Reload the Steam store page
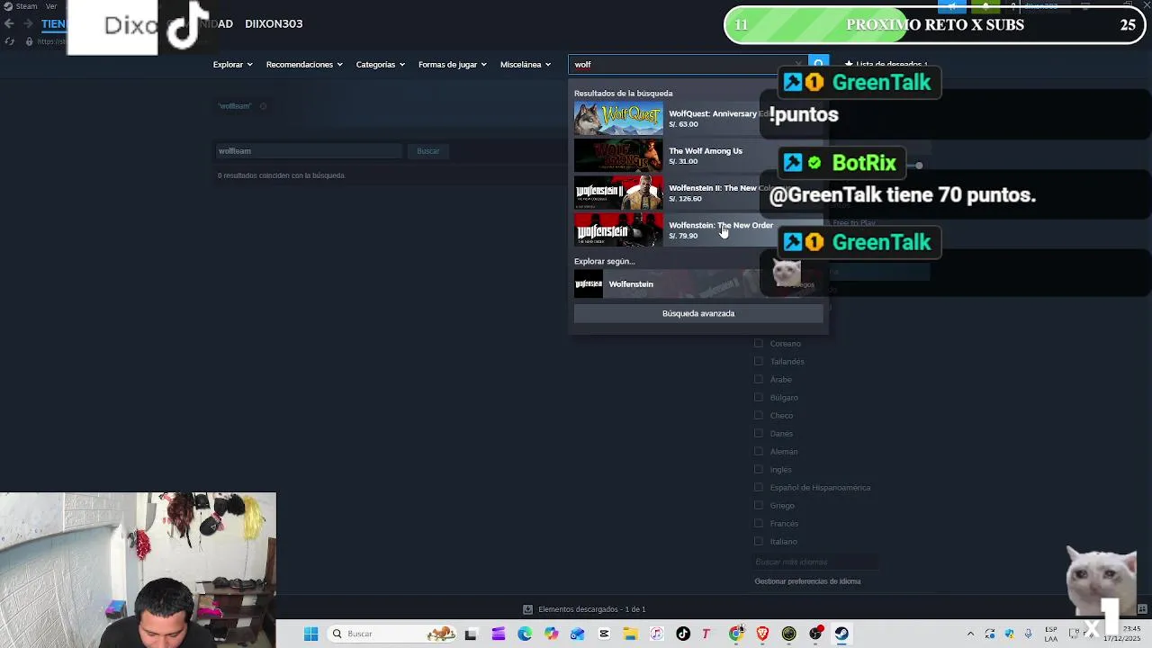This screenshot has height=648, width=1152. (10, 41)
